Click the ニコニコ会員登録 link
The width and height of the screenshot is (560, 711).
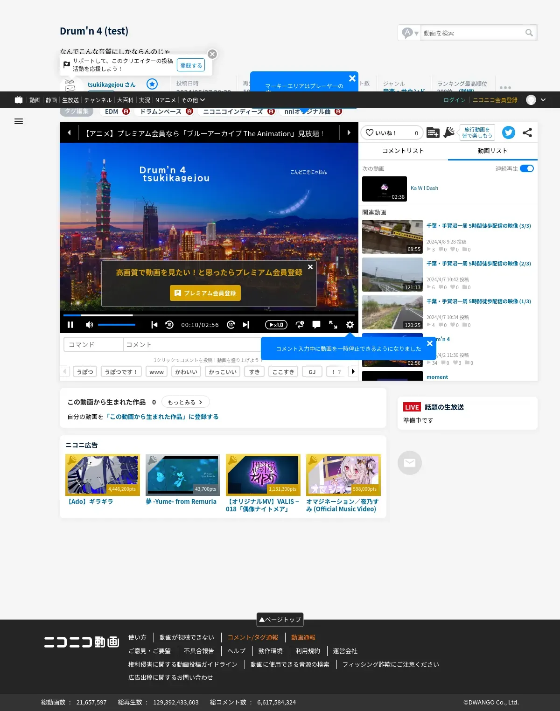click(x=495, y=100)
